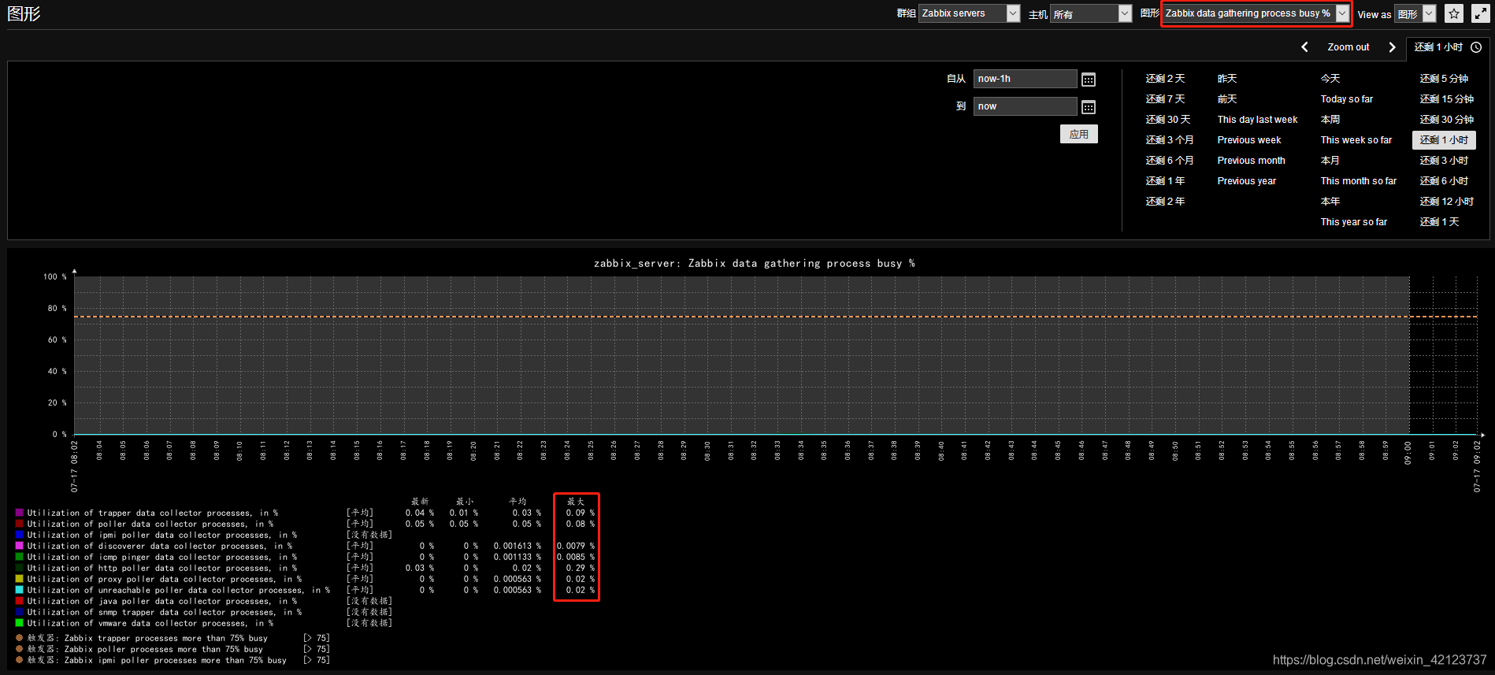Select last 6 months range

pyautogui.click(x=1170, y=161)
